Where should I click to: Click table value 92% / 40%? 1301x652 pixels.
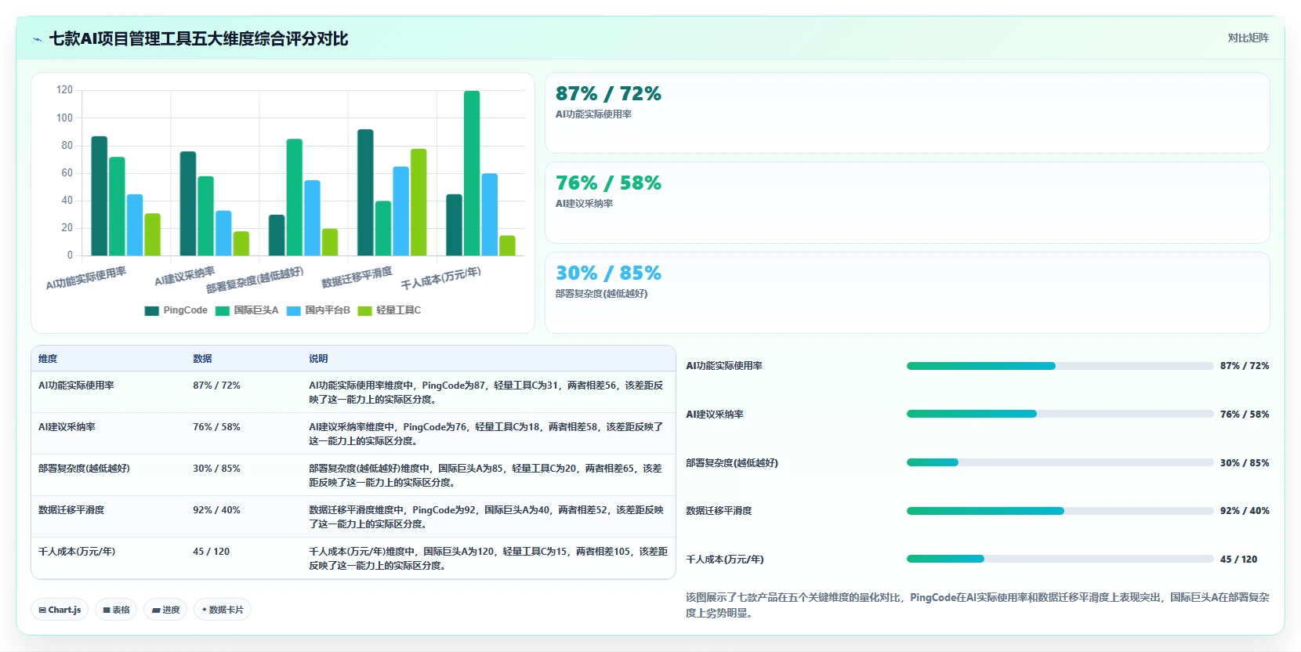point(216,510)
